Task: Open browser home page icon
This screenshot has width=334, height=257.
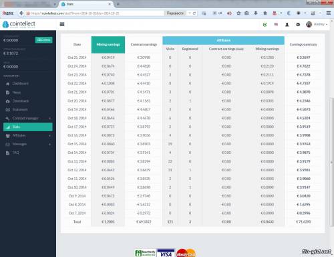Action: [265, 13]
